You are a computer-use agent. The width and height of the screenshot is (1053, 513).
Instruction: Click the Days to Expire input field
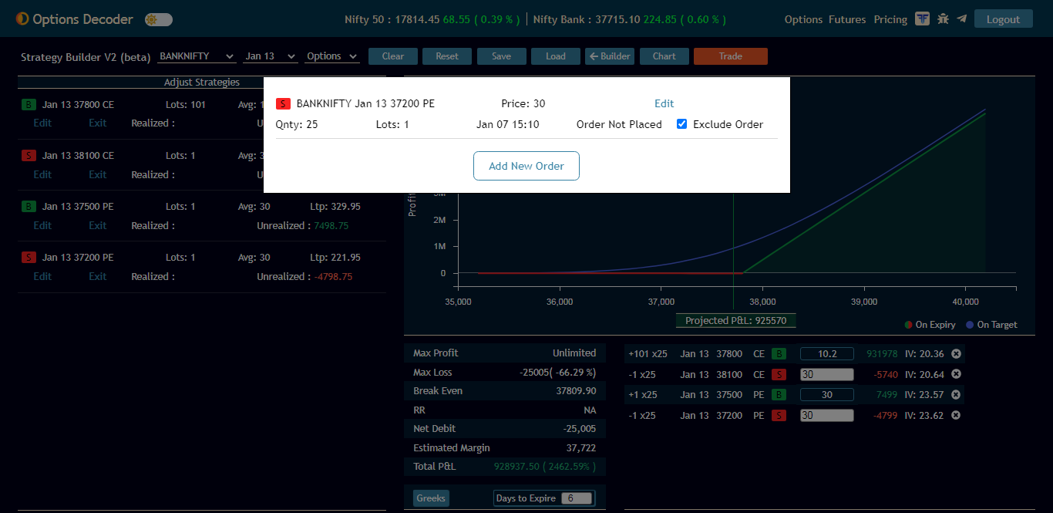point(577,498)
